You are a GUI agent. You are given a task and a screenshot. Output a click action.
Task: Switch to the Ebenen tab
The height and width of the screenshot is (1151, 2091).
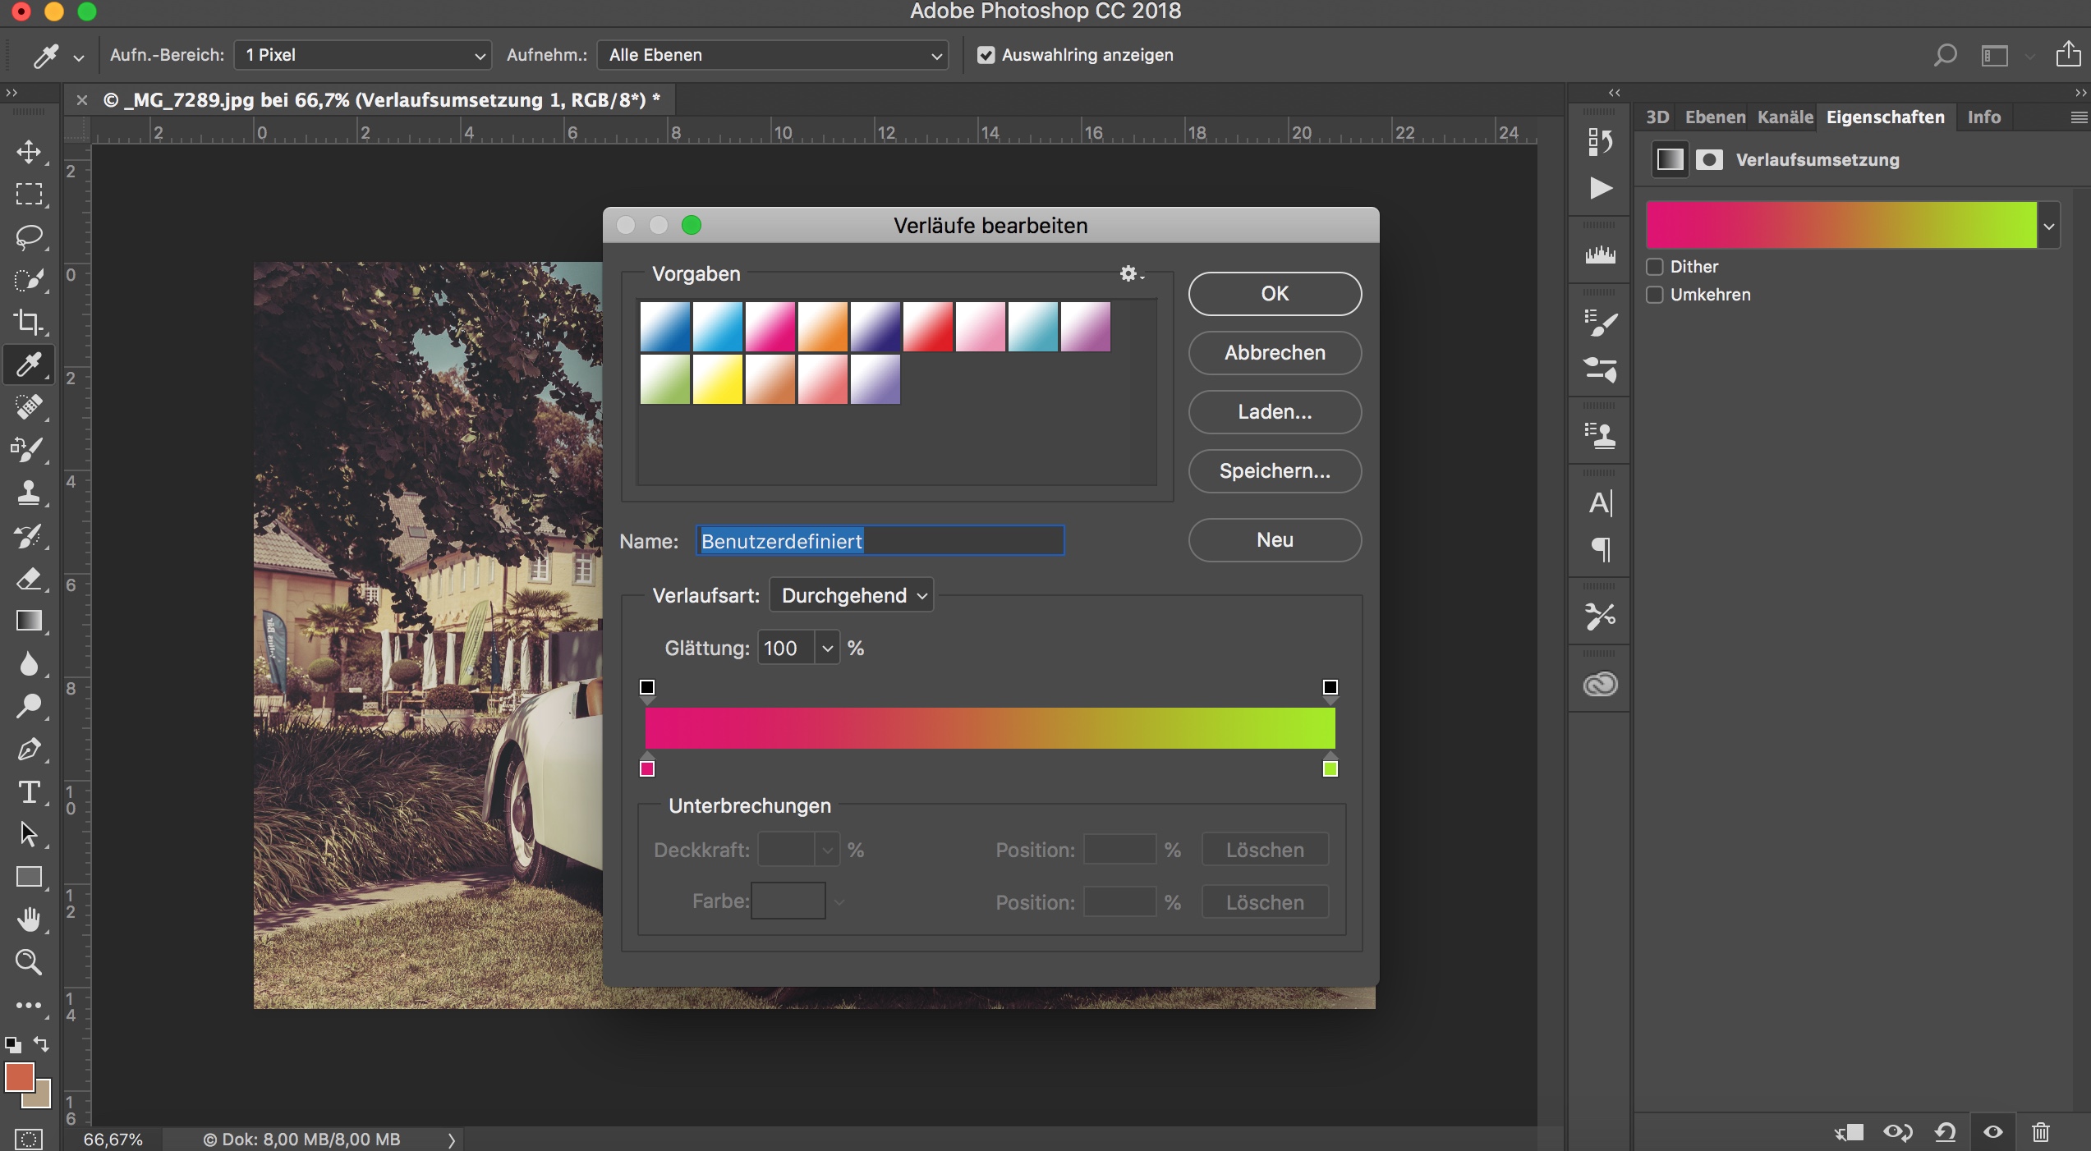pyautogui.click(x=1715, y=117)
